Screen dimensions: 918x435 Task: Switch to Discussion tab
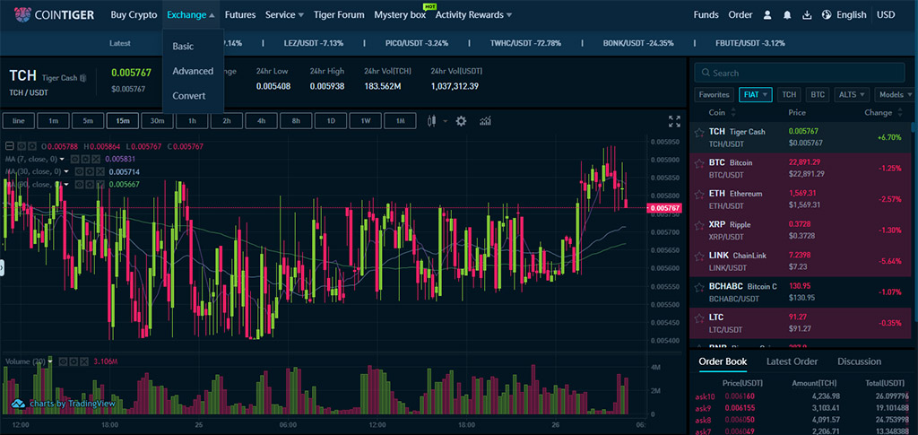tap(859, 361)
